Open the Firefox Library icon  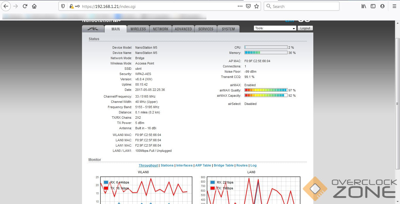(364, 6)
